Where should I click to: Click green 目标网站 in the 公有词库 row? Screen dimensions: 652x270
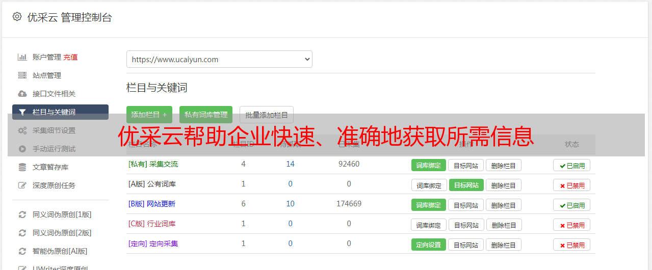tap(466, 185)
